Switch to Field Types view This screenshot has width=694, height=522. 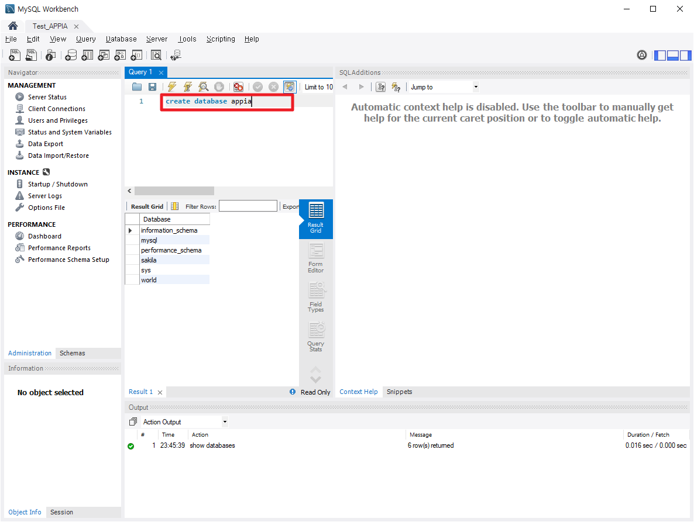[315, 298]
